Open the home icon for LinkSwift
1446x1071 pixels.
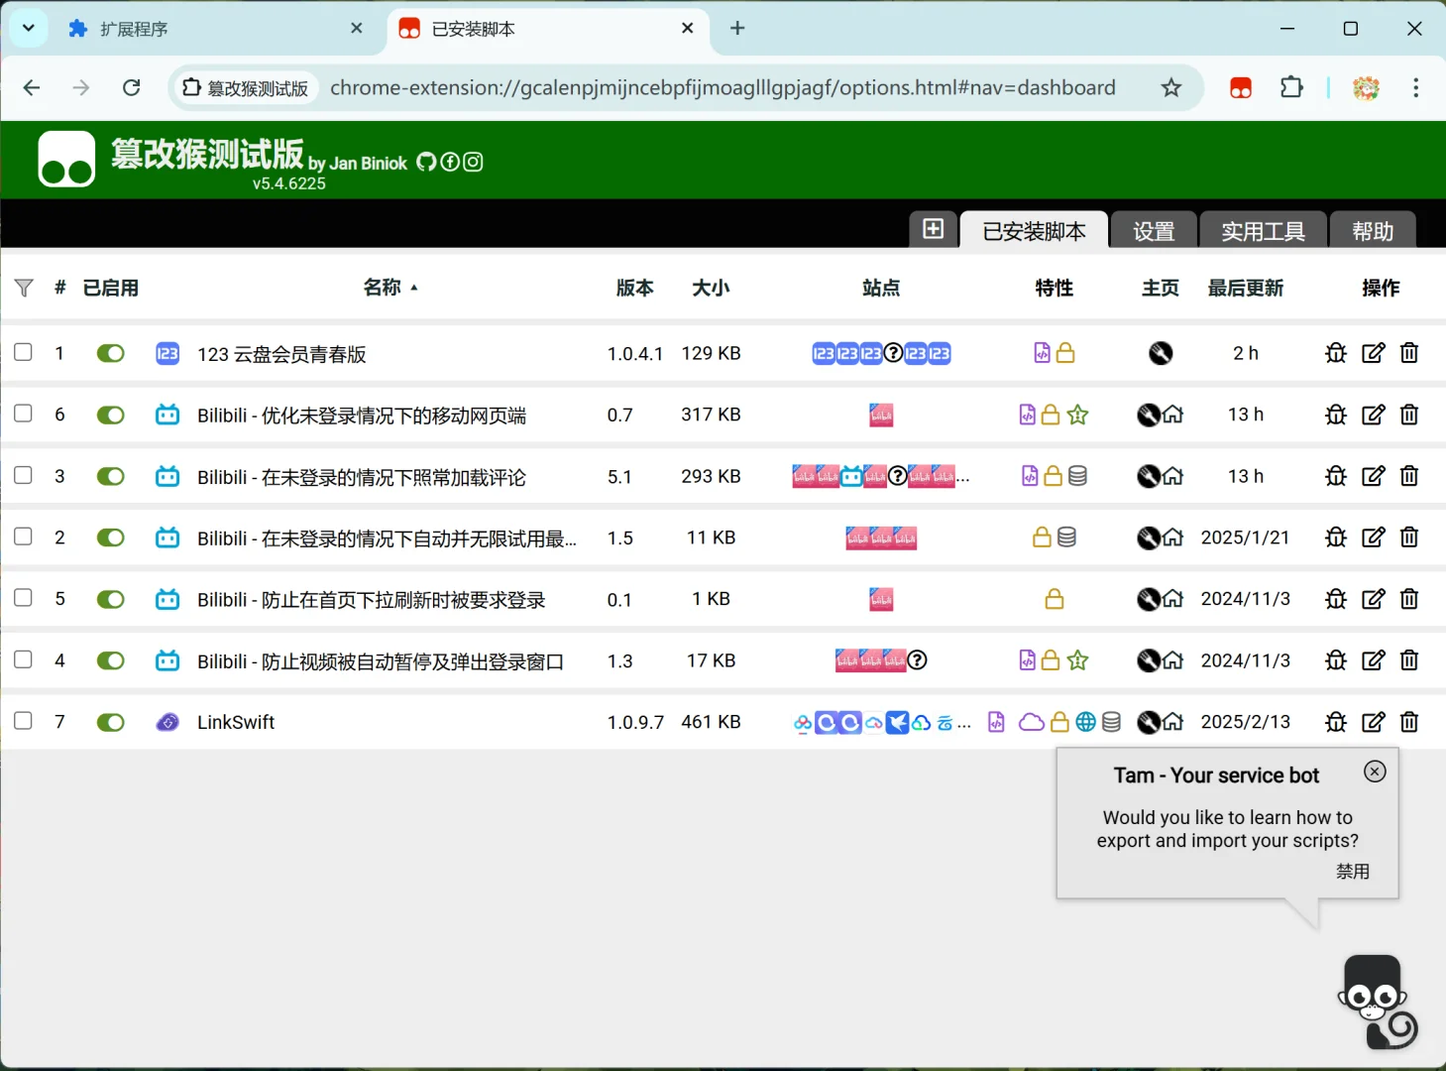[1173, 722]
